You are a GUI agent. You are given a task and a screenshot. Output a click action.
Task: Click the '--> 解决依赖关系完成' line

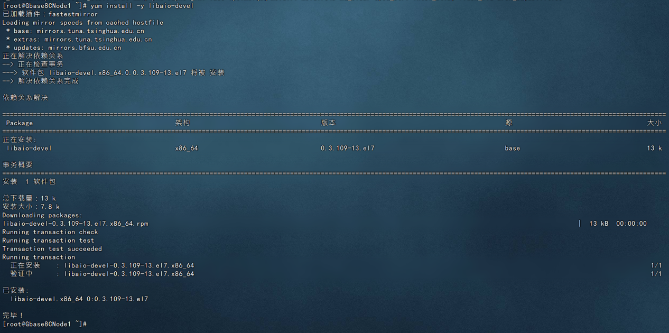coord(41,81)
